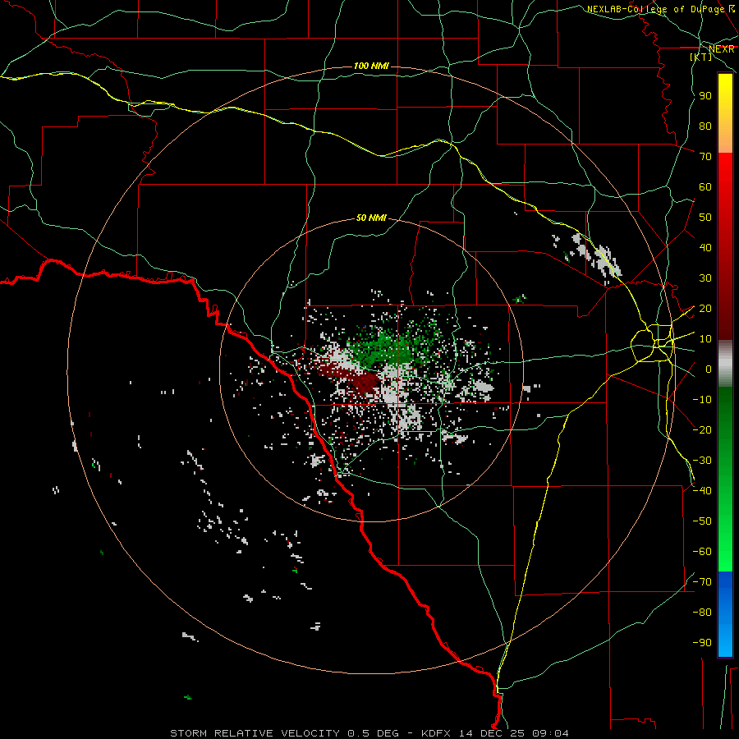The width and height of the screenshot is (739, 739).
Task: Click the 30 value on velocity scale
Action: [x=705, y=278]
